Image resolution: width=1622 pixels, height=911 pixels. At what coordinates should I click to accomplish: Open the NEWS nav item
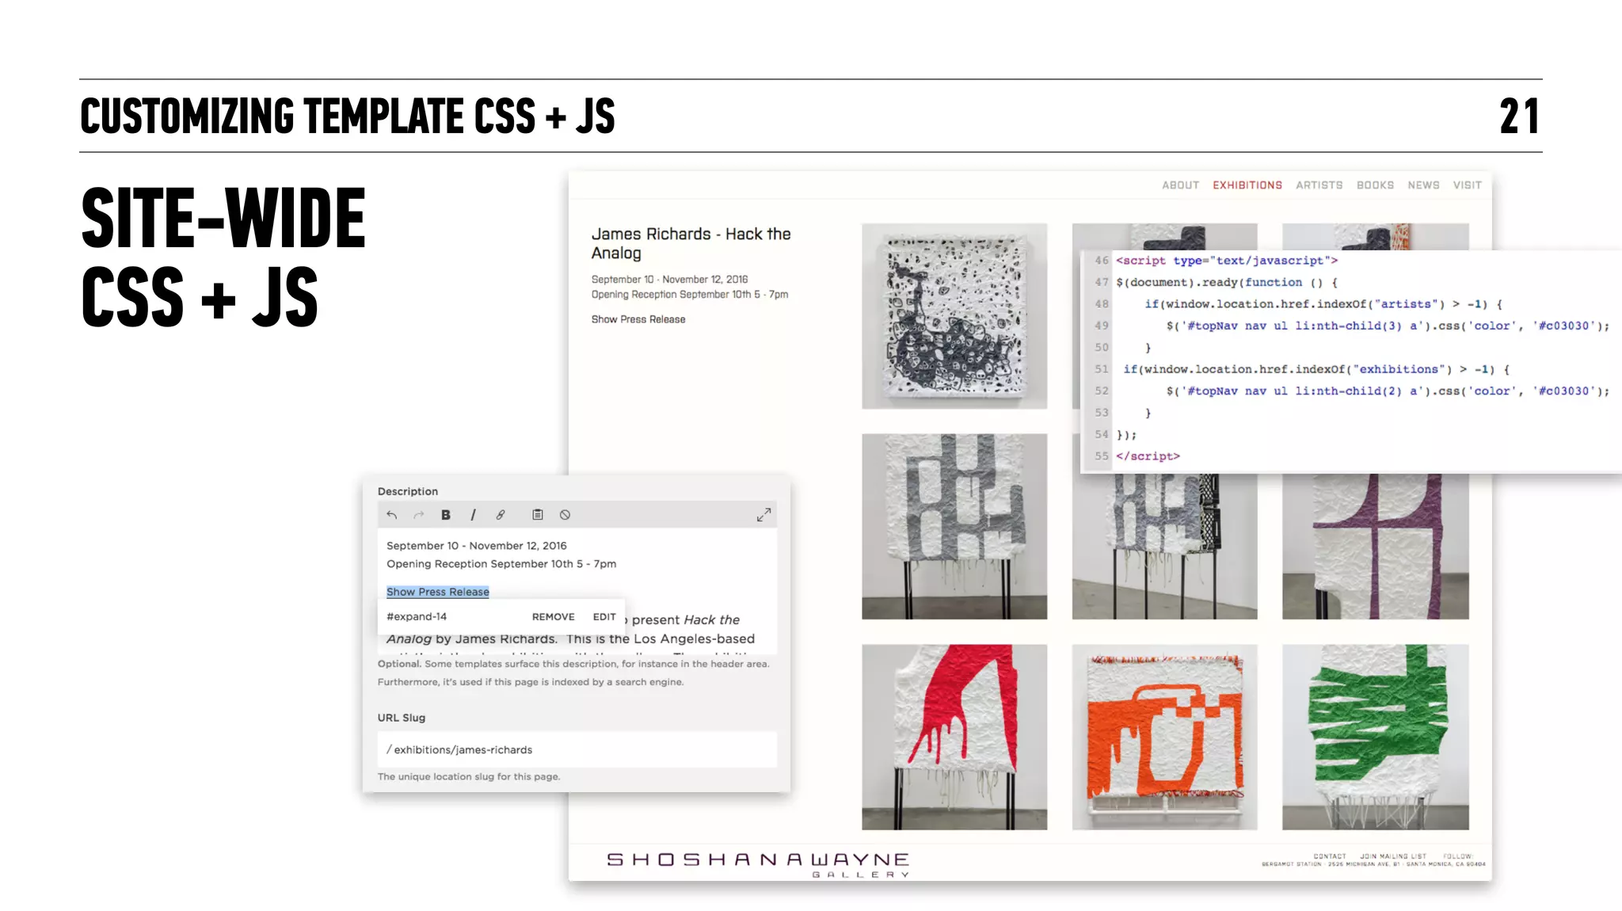[x=1423, y=185]
